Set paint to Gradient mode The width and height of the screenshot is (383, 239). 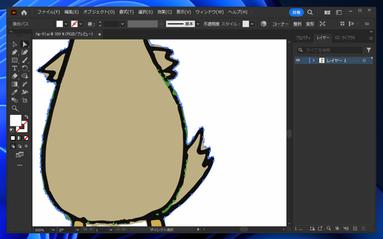20,138
